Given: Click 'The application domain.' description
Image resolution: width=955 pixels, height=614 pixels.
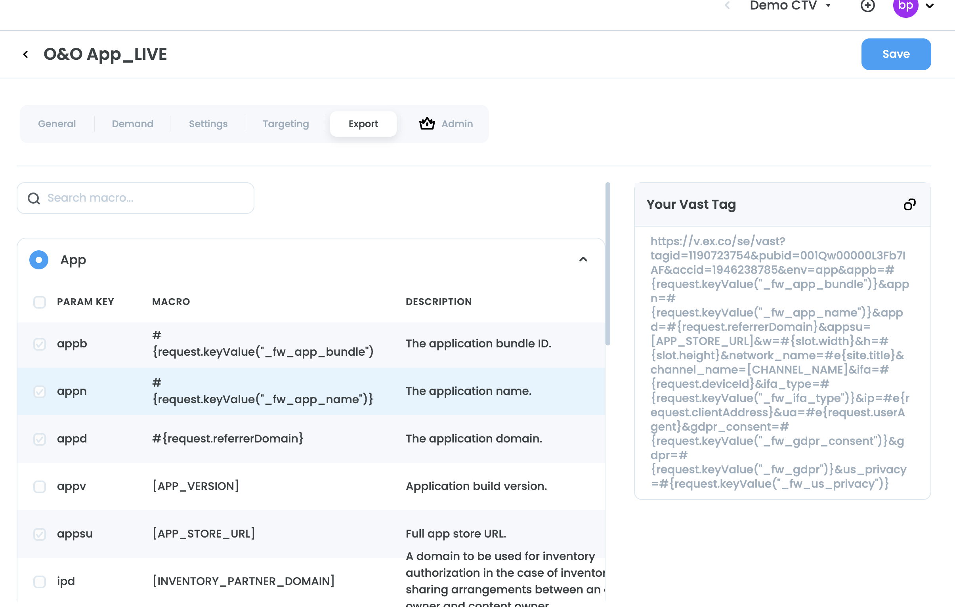Looking at the screenshot, I should click(474, 439).
